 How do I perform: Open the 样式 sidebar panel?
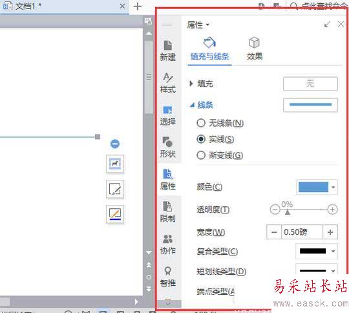168,83
